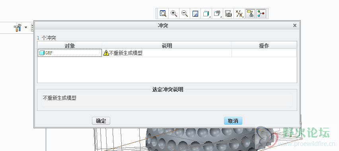
Task: Click the 确定 button
Action: 101,121
